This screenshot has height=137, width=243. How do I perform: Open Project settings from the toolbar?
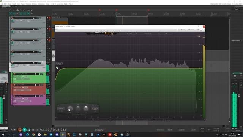[x=21, y=10]
